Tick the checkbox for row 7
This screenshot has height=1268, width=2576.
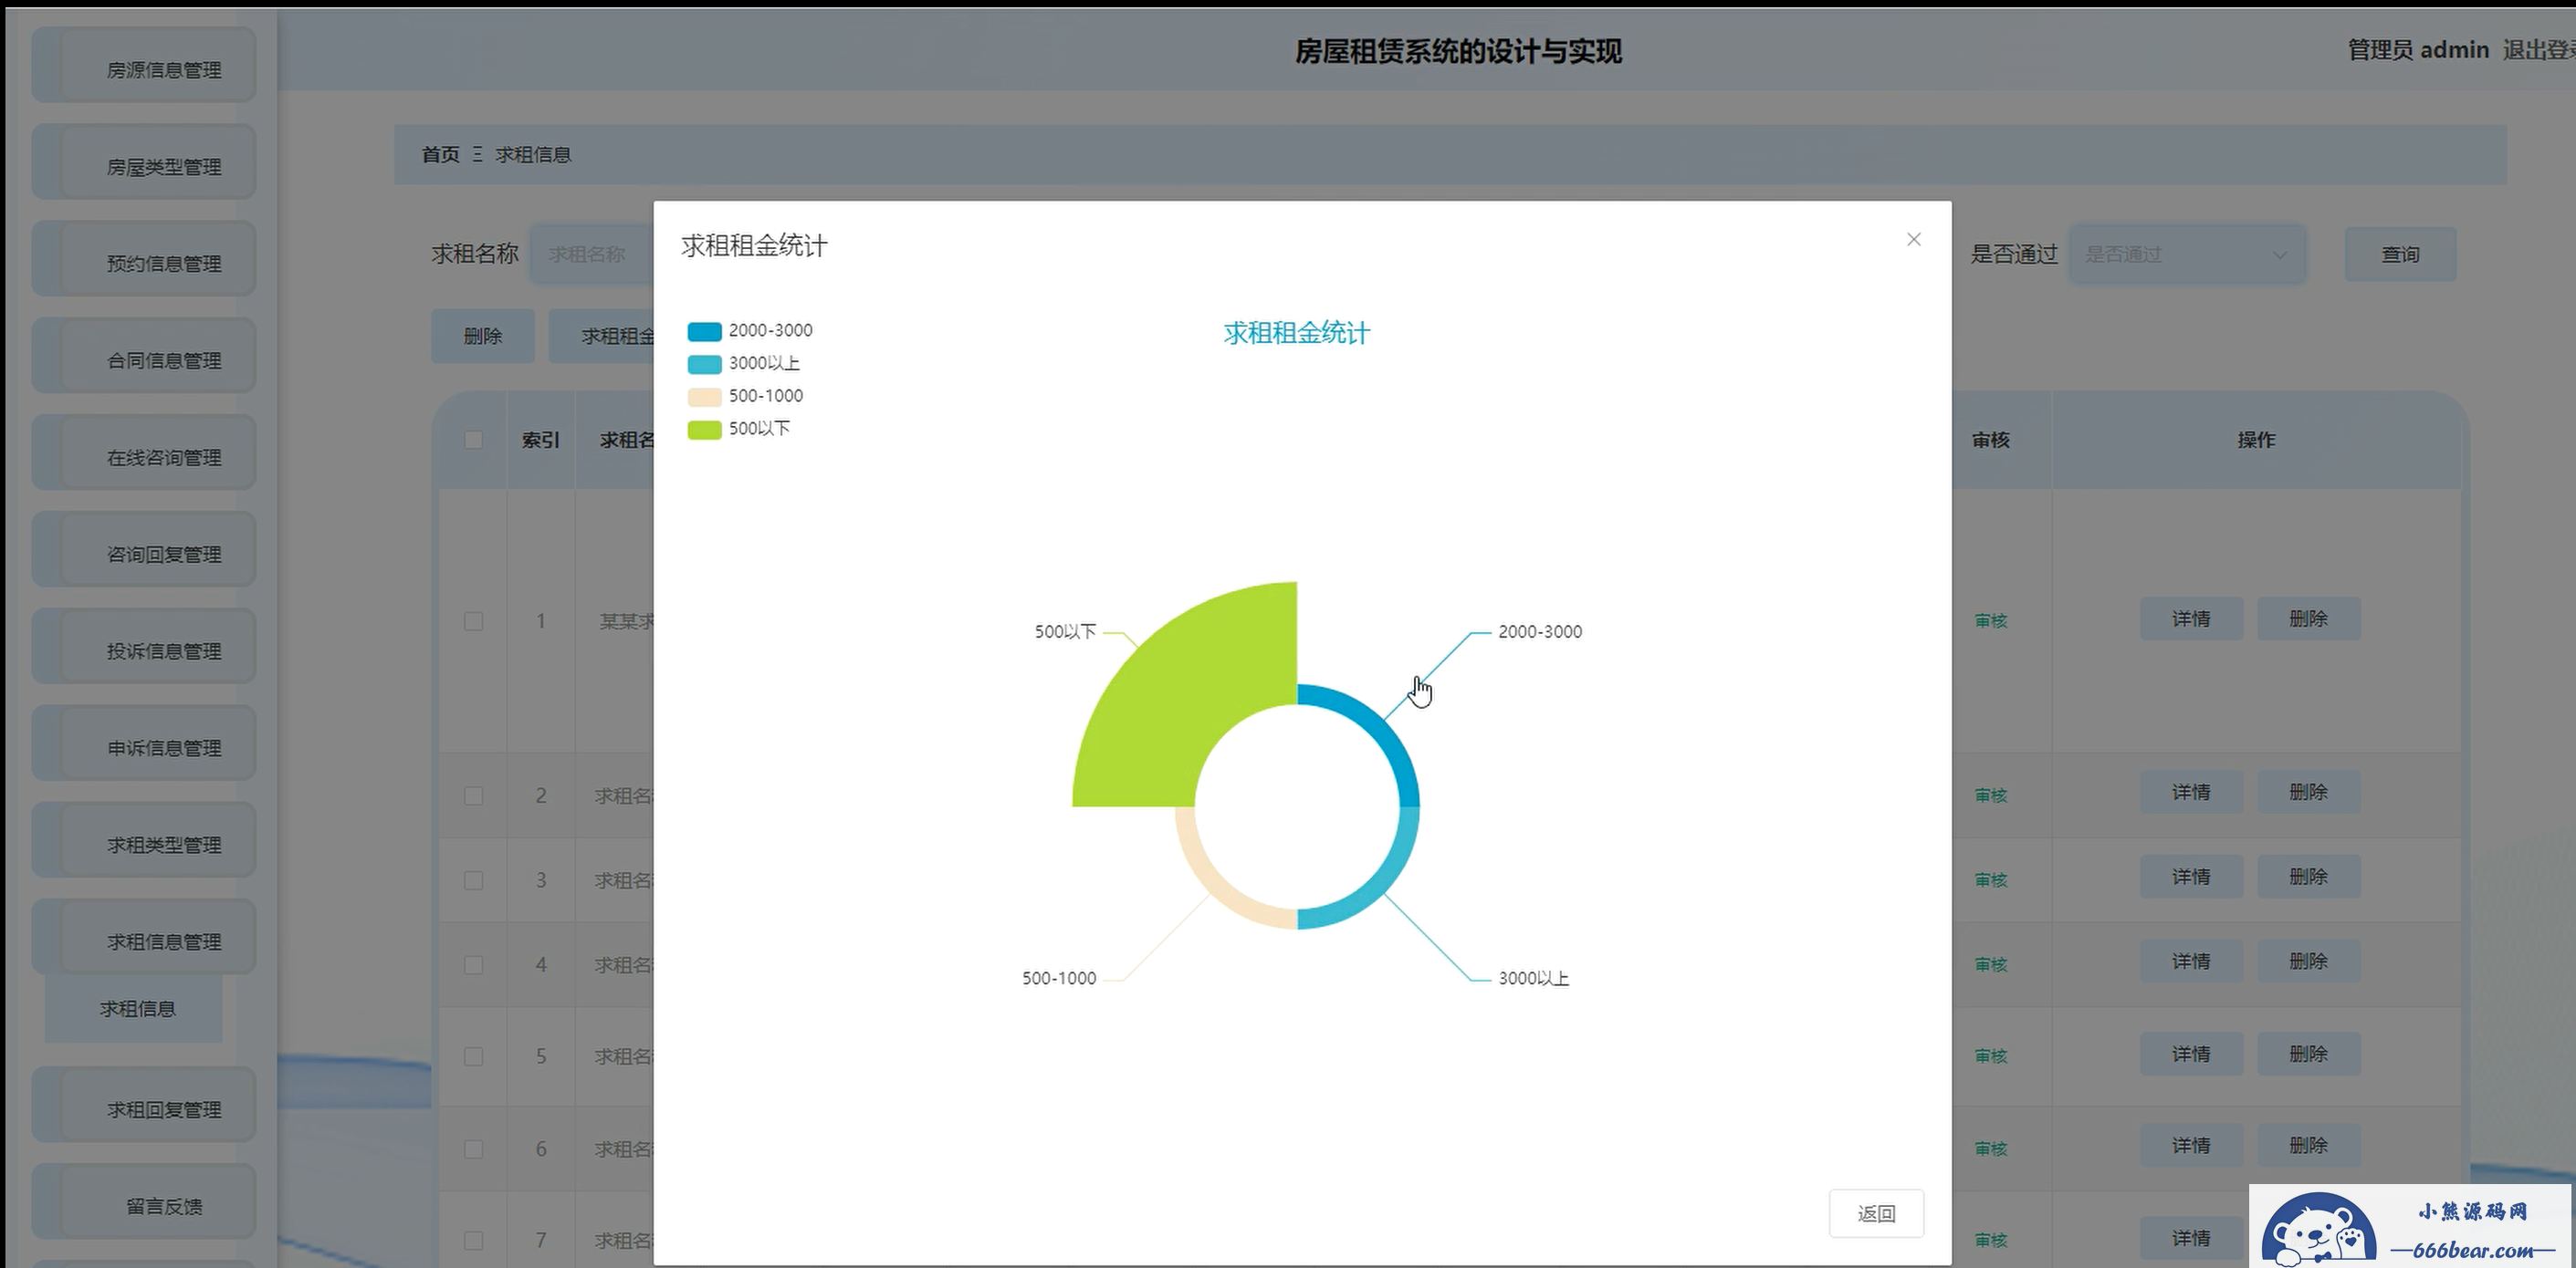(473, 1241)
